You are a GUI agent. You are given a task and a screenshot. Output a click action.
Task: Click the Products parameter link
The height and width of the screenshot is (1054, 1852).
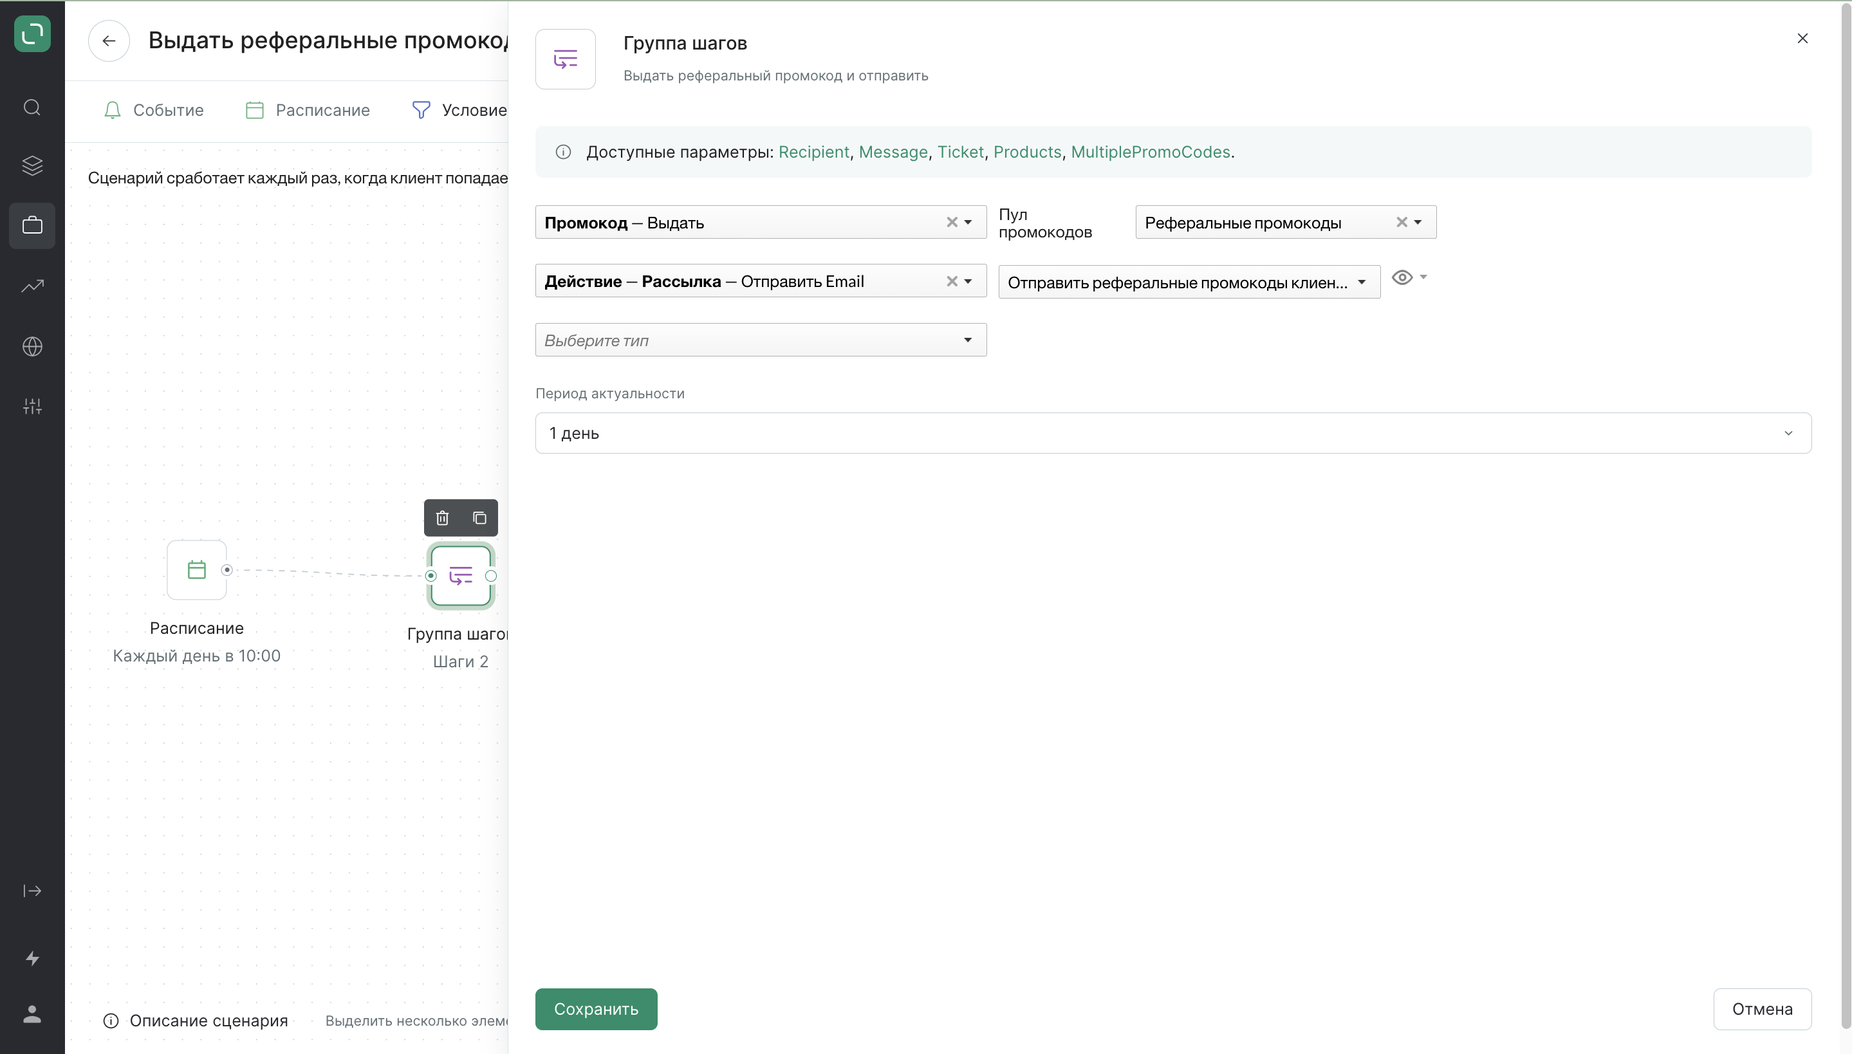pyautogui.click(x=1026, y=152)
